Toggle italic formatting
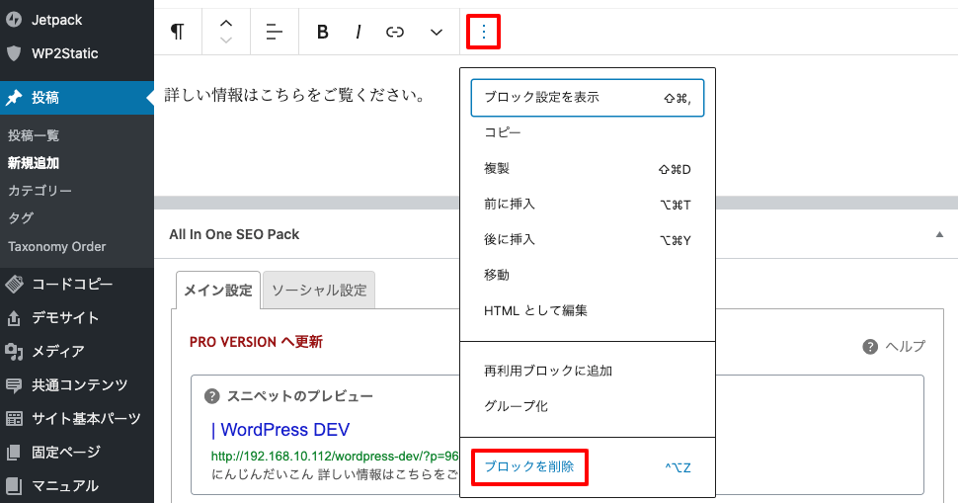 pyautogui.click(x=358, y=32)
